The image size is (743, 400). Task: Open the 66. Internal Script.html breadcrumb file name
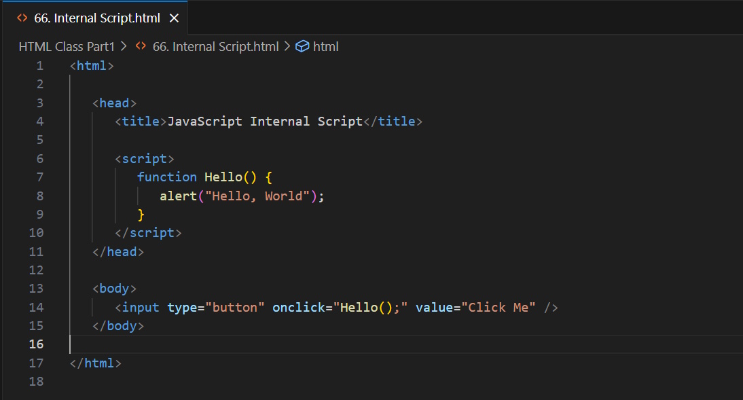point(216,46)
